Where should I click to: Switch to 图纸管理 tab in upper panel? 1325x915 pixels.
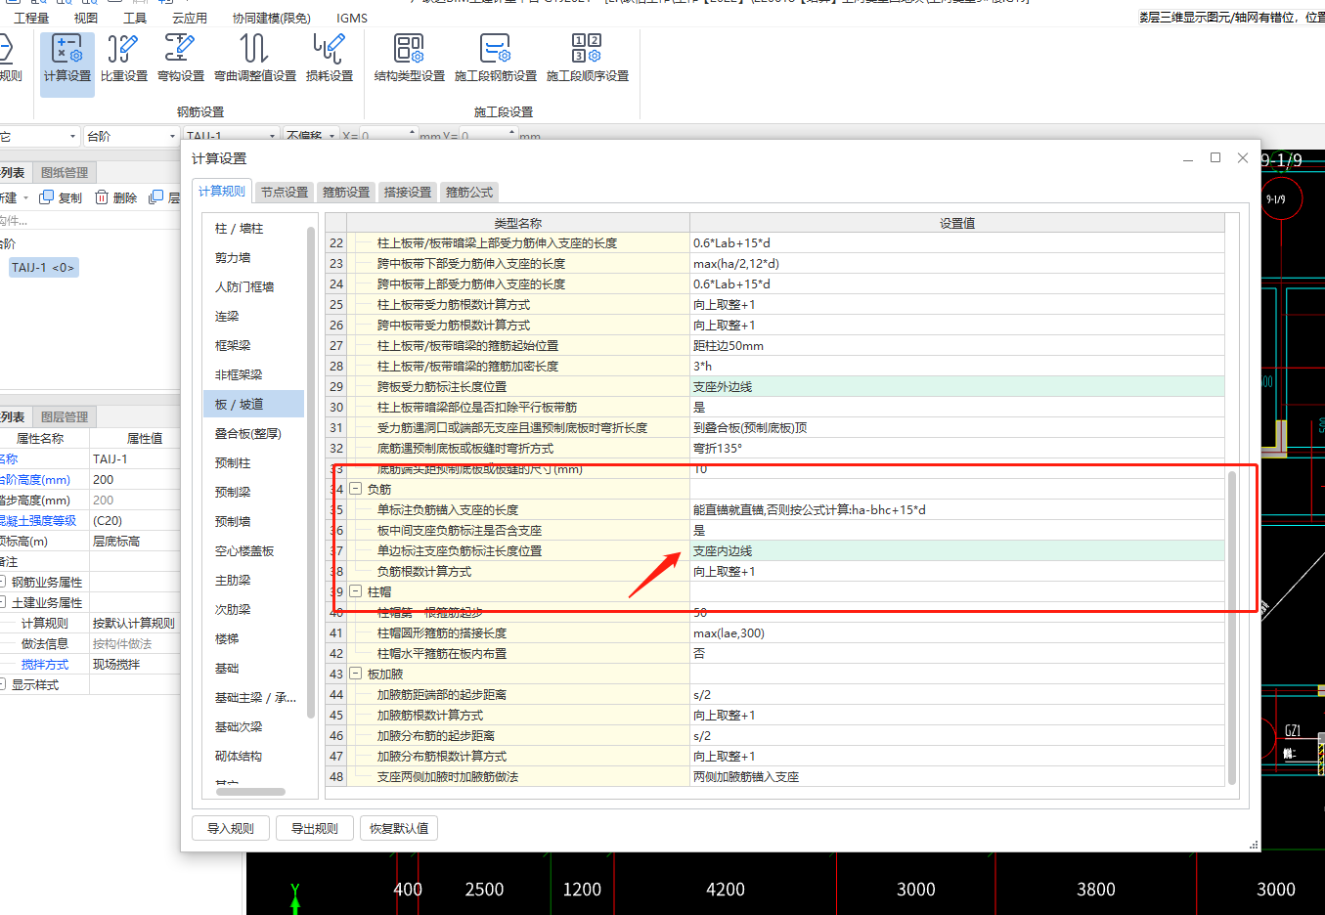(x=65, y=172)
